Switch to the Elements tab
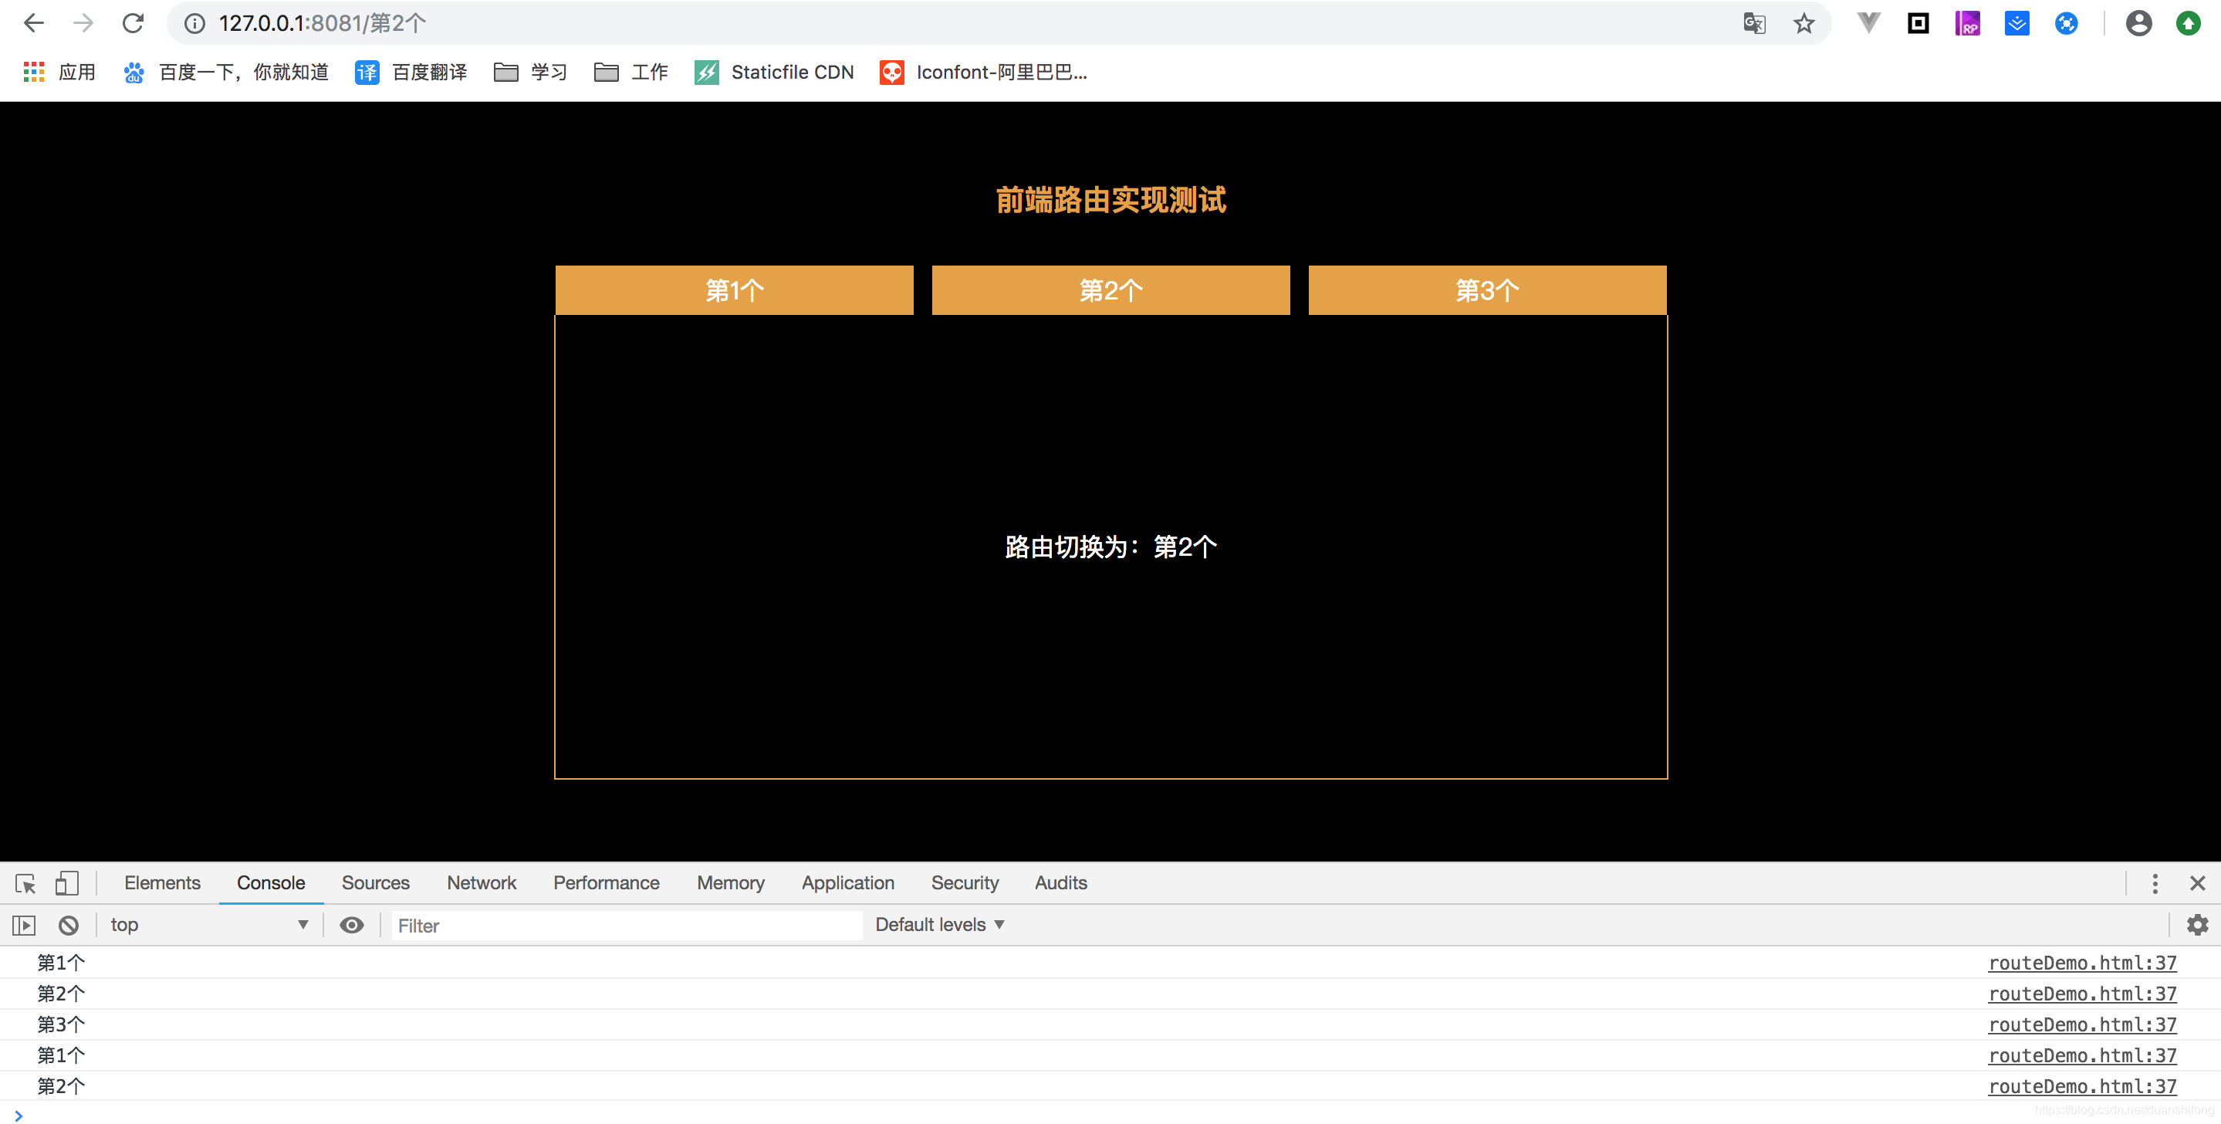Image resolution: width=2221 pixels, height=1124 pixels. (x=162, y=883)
